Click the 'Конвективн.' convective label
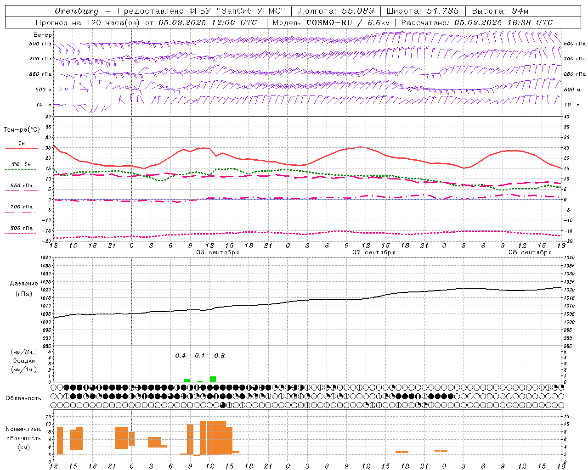Viewport: 588px width, 470px height. 24,429
